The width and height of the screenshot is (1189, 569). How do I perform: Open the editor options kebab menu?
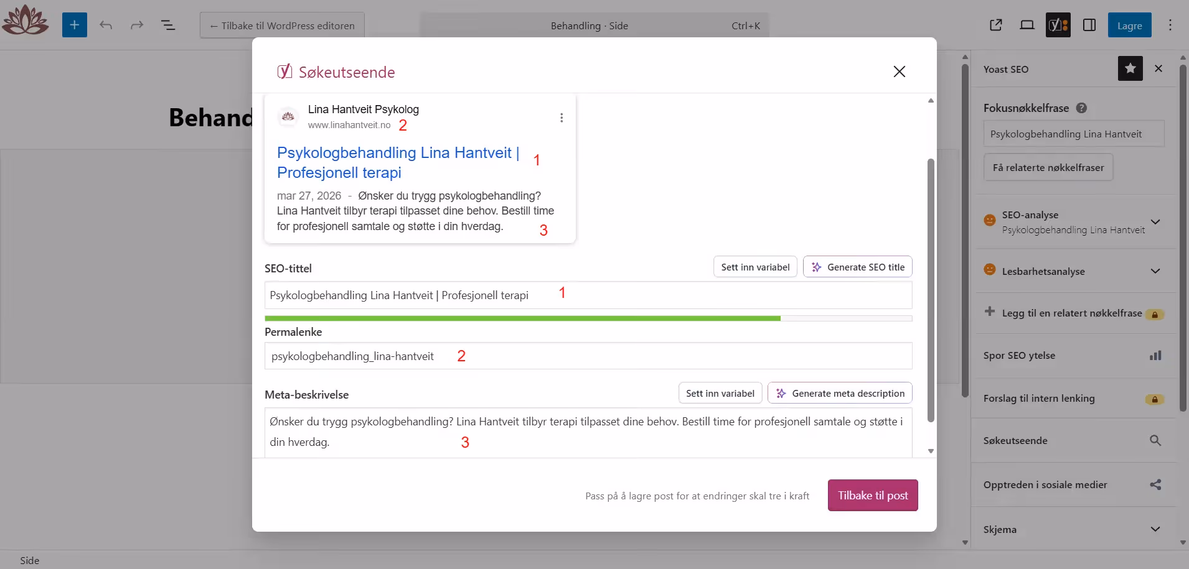tap(1170, 25)
